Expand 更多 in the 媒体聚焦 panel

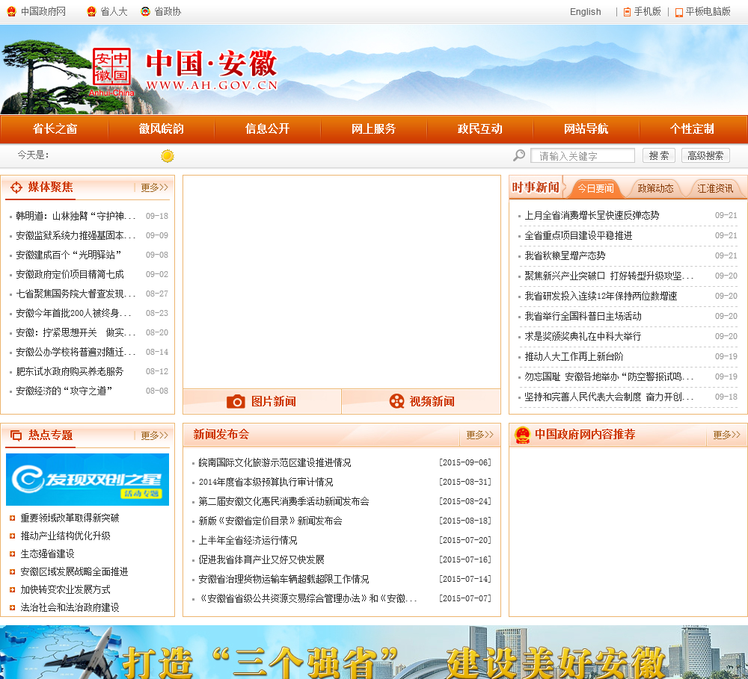[154, 187]
